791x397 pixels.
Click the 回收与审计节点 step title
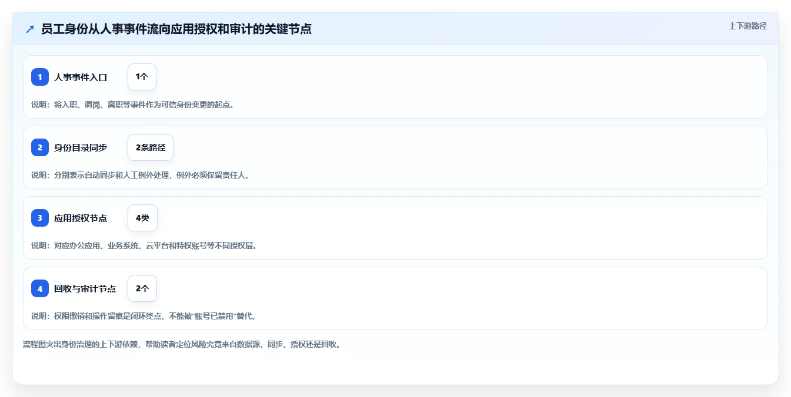coord(85,288)
